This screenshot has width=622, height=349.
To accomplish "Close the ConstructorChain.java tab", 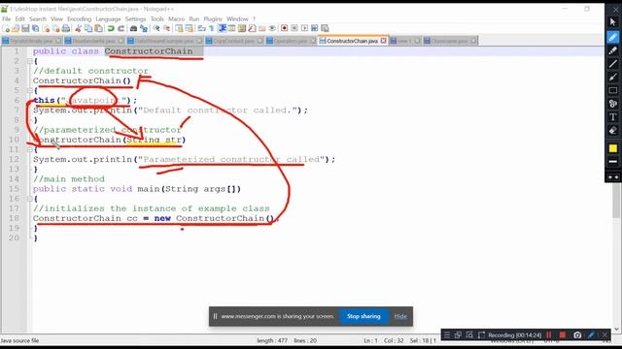I will tap(383, 41).
